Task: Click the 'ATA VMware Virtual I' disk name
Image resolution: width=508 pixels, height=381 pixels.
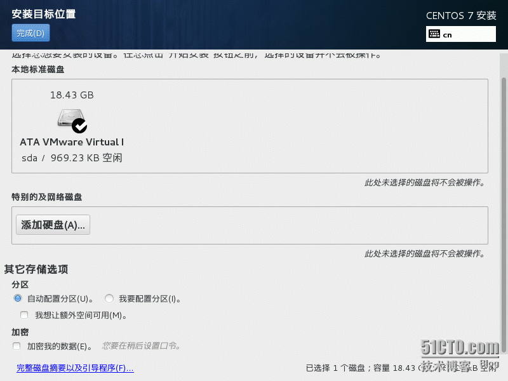Action: 72,142
